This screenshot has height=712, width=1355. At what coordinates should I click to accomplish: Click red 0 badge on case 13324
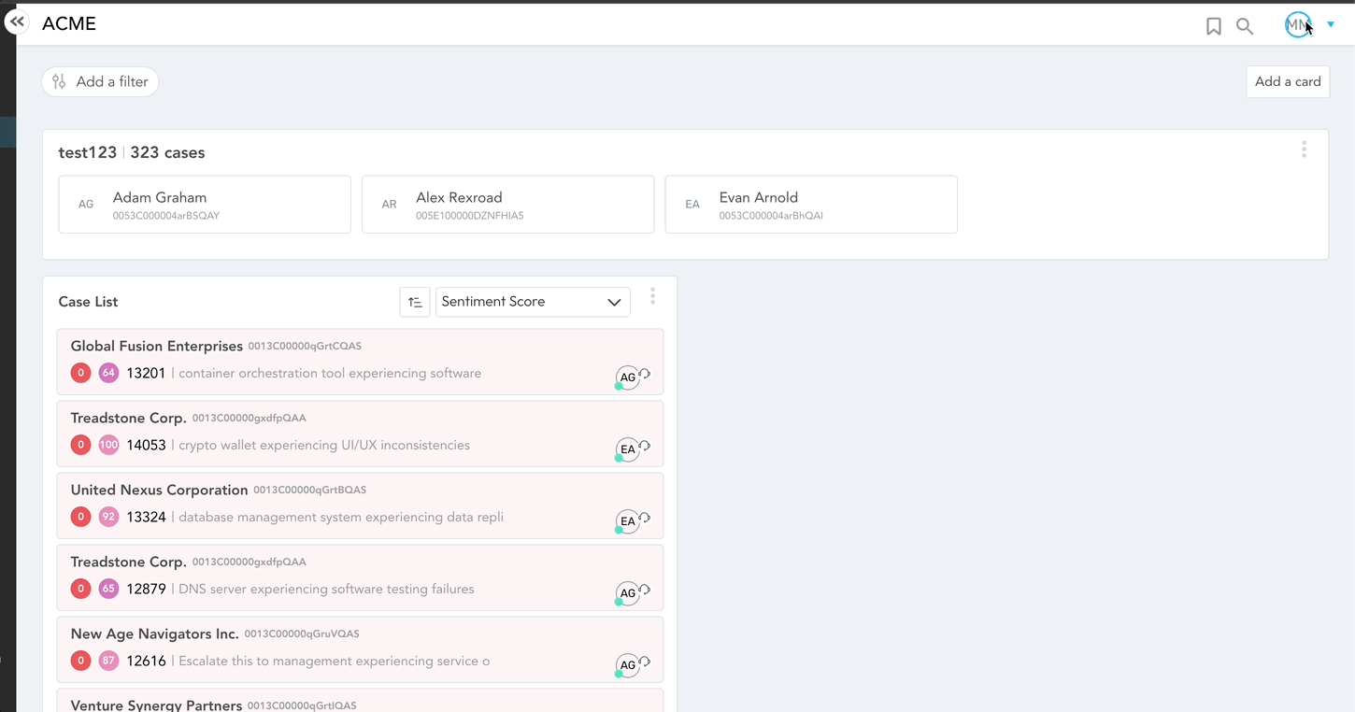click(x=81, y=517)
